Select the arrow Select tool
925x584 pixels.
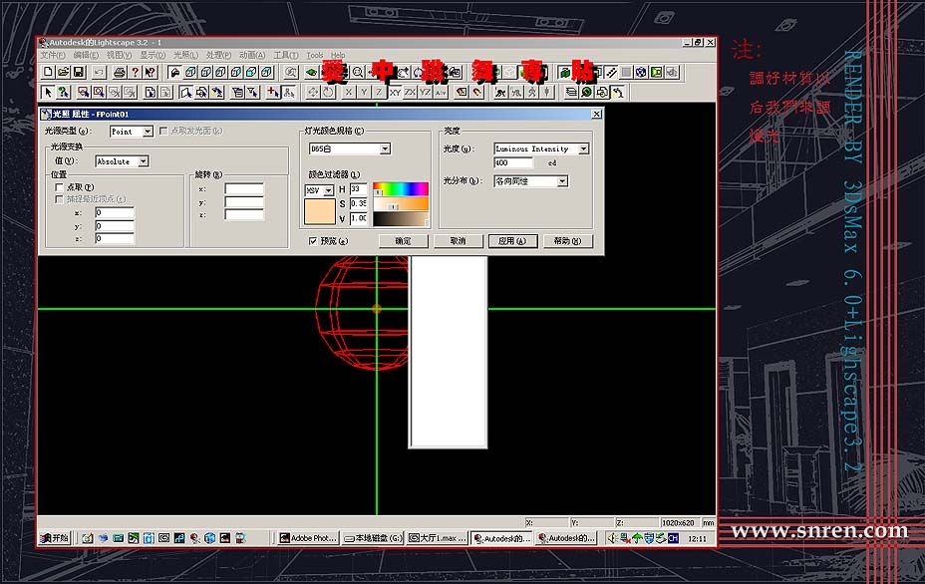point(49,92)
